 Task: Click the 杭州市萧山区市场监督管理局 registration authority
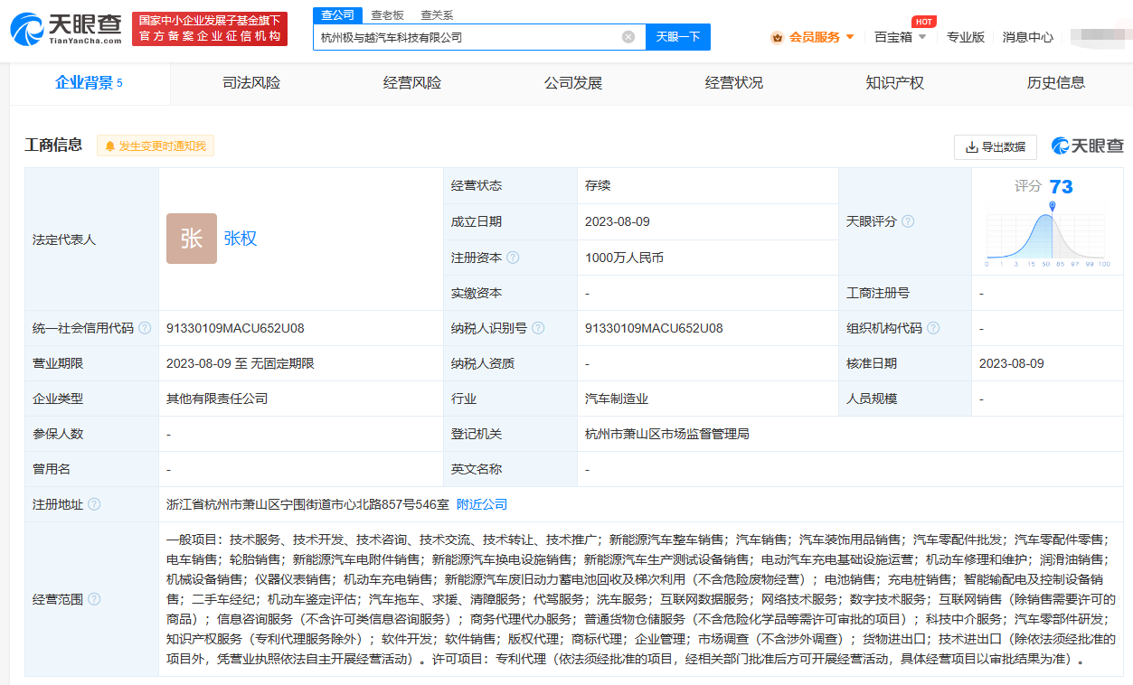click(667, 434)
